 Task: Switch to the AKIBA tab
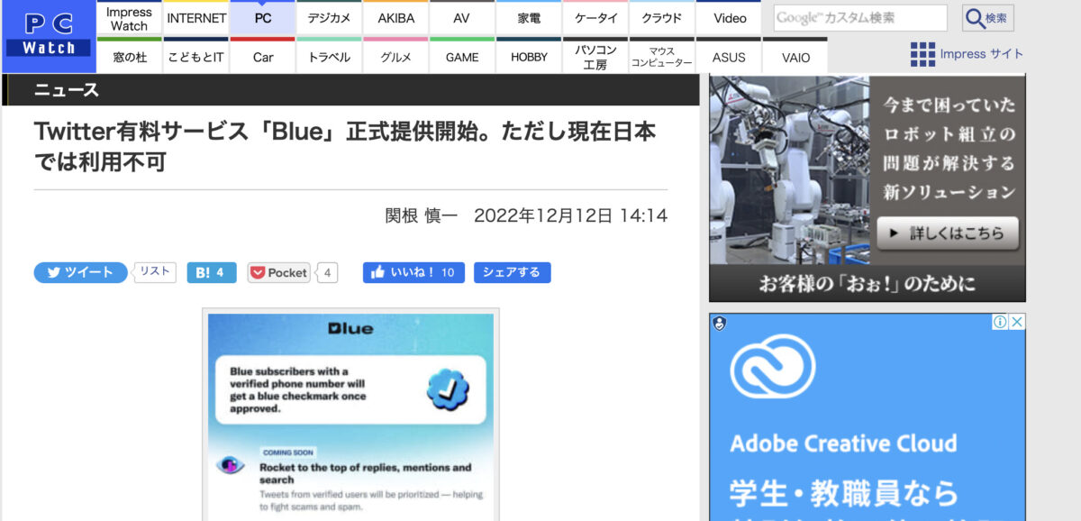tap(395, 19)
